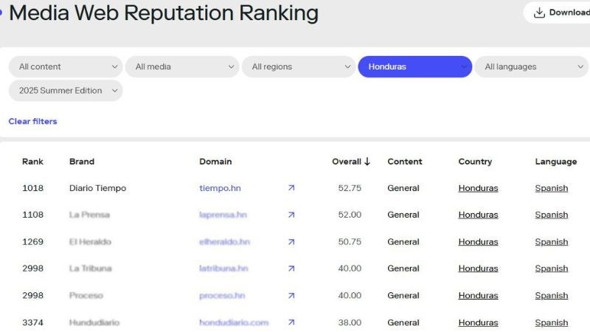Open the Honduras country filter dropdown

pyautogui.click(x=415, y=66)
